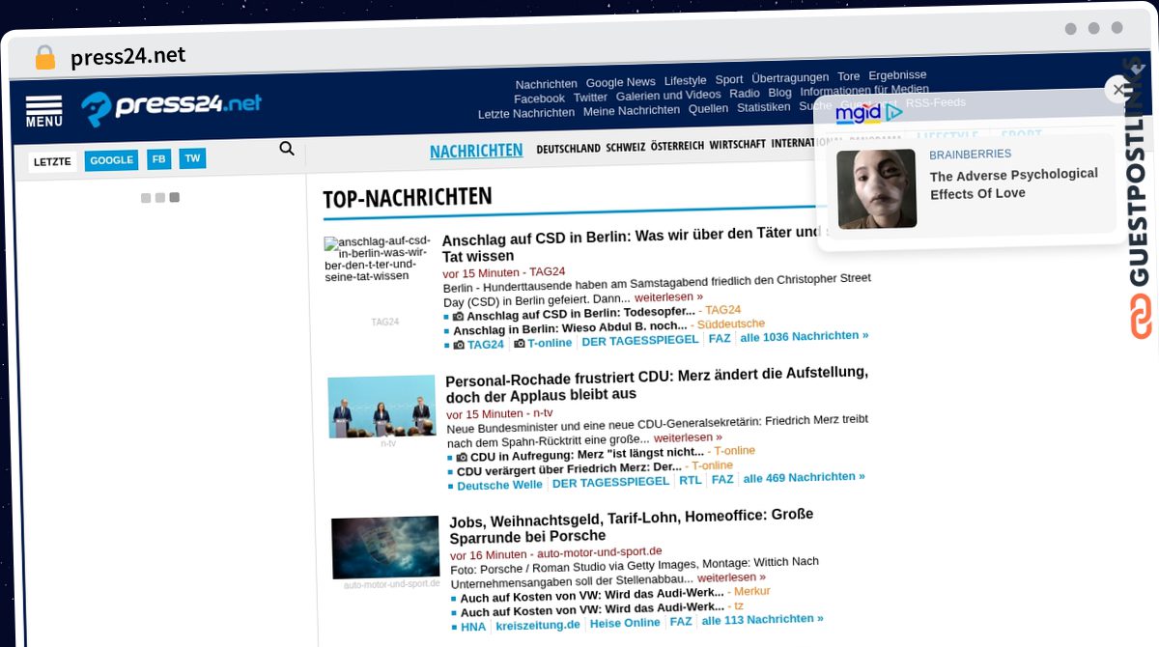Open kreiszeitung.de source link
The width and height of the screenshot is (1159, 647).
(x=538, y=625)
